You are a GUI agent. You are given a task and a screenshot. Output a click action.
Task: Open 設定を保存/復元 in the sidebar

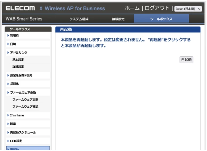(28, 75)
